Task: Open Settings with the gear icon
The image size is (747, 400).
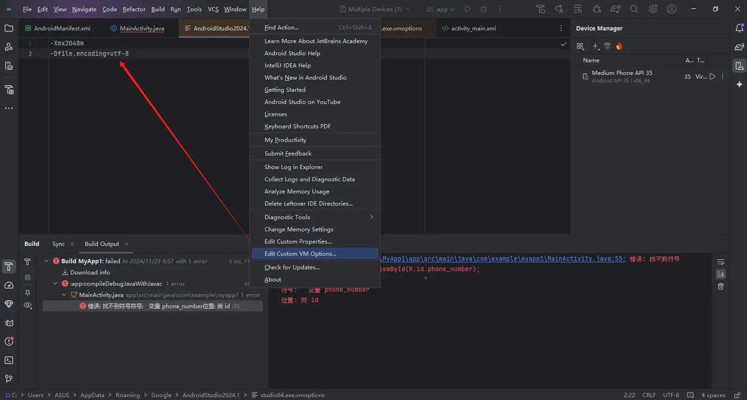Action: (x=652, y=8)
